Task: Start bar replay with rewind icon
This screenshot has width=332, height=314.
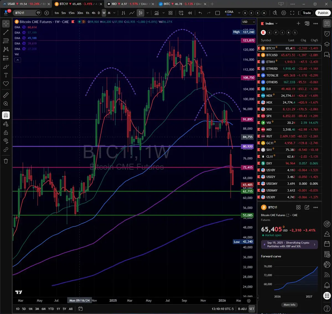Action: click(190, 13)
